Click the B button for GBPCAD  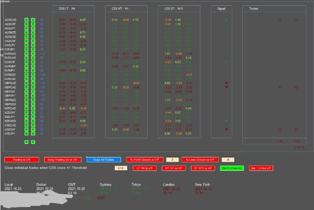pos(27,87)
